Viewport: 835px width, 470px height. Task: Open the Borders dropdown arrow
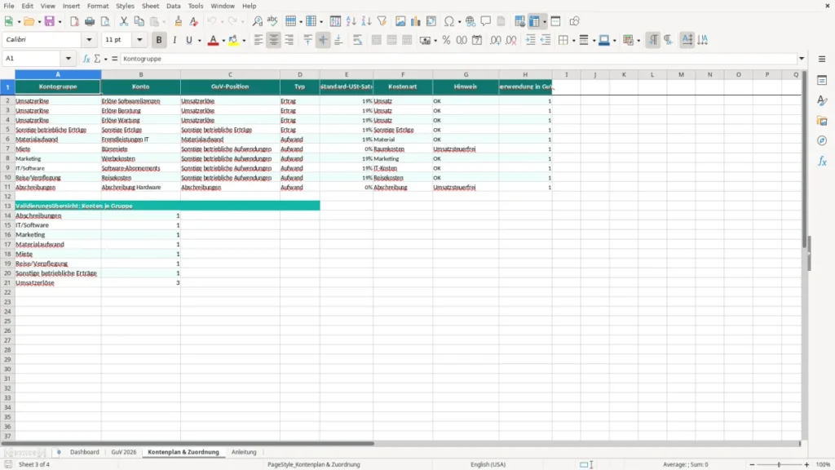573,40
